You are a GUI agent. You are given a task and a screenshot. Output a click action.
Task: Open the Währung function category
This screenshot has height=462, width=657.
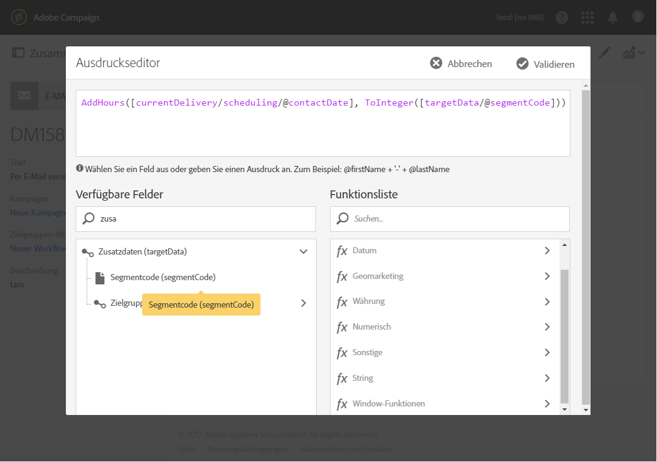pos(547,301)
